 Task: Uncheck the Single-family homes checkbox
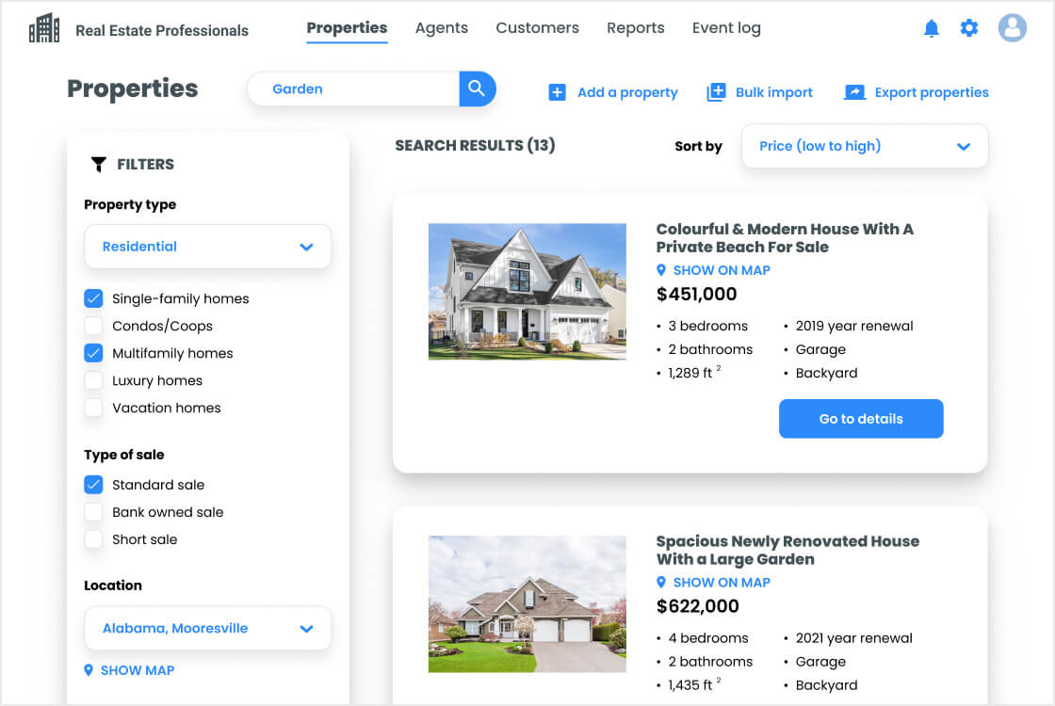pyautogui.click(x=93, y=298)
